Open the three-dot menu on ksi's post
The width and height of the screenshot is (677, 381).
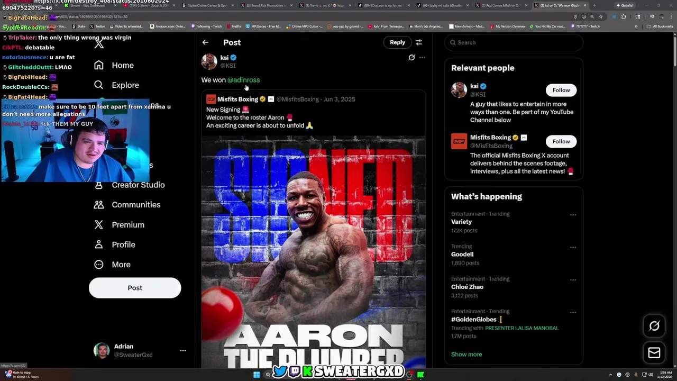(x=422, y=58)
